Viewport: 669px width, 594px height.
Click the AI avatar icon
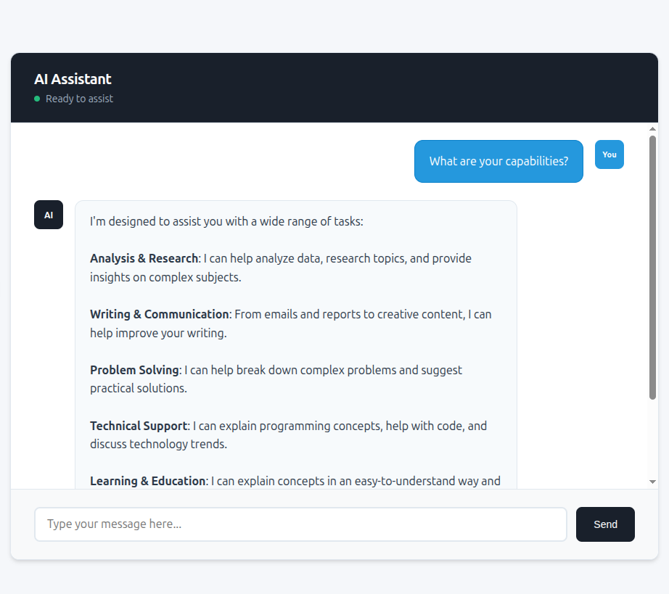point(49,215)
